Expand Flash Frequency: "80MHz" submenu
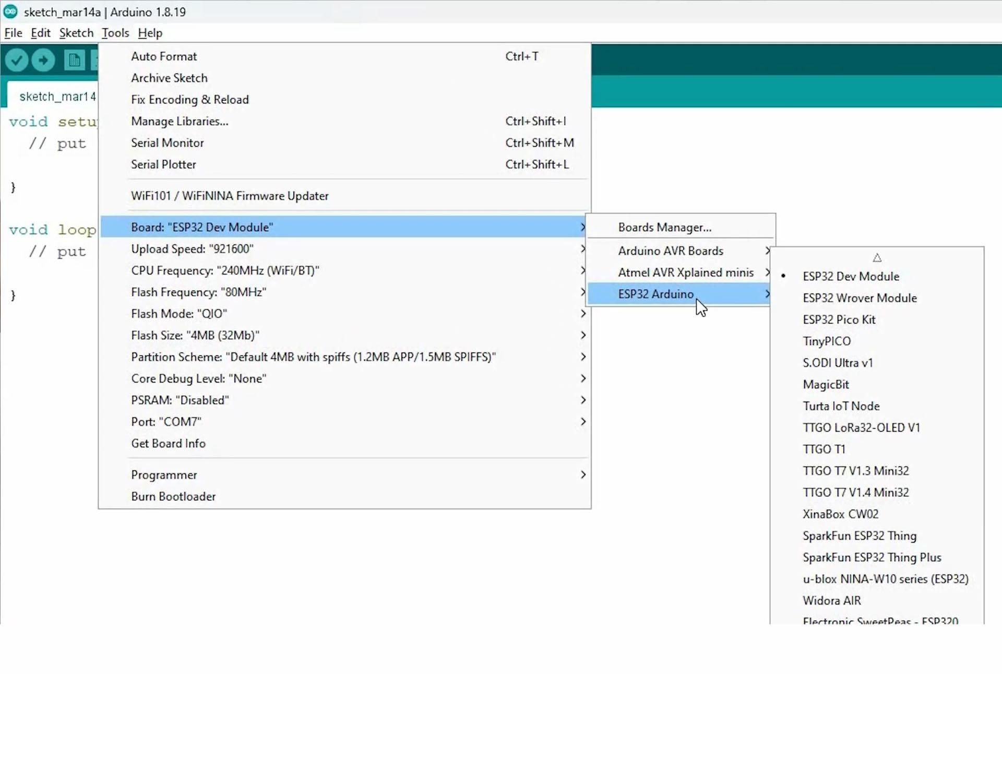Viewport: 1002px width, 783px height. [x=344, y=292]
